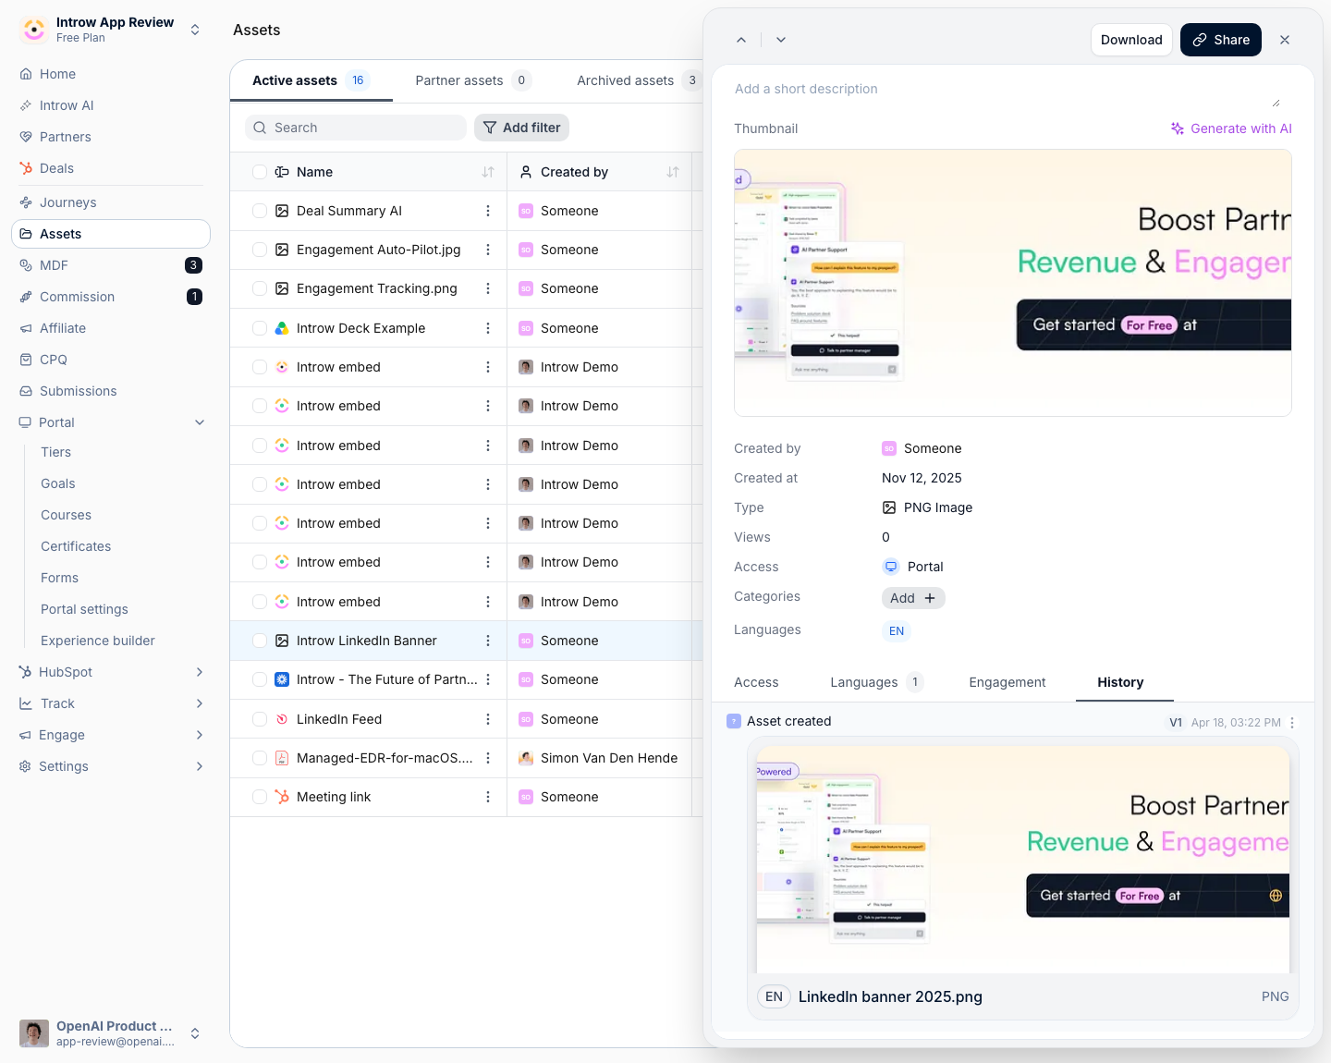Toggle the select-all checkbox in Name header
The image size is (1331, 1063).
(x=260, y=172)
